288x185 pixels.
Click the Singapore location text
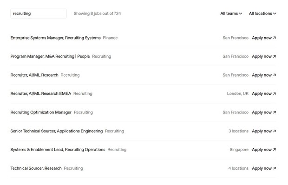coord(239,150)
